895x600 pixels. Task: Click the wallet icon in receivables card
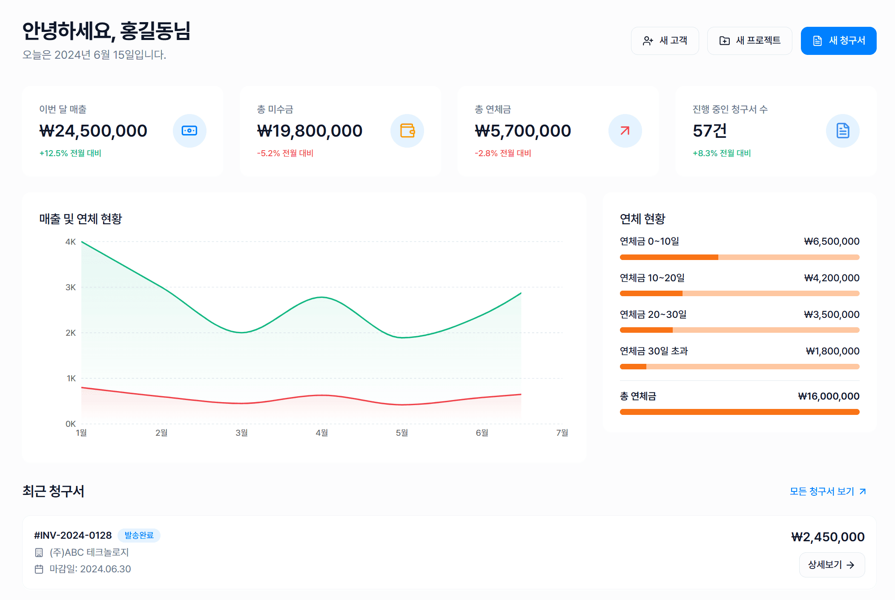[x=407, y=131]
